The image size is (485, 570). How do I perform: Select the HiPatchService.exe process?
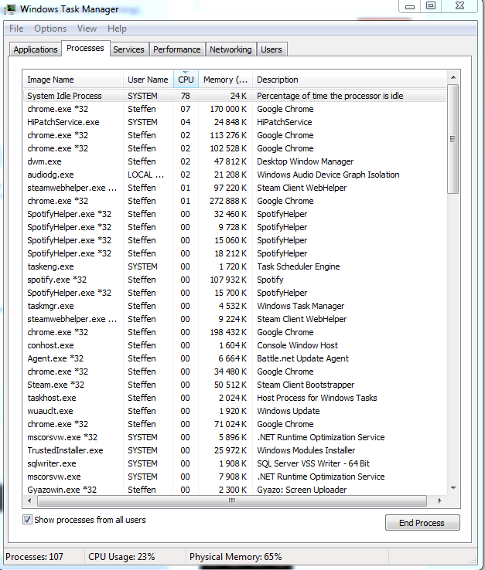[x=235, y=122]
